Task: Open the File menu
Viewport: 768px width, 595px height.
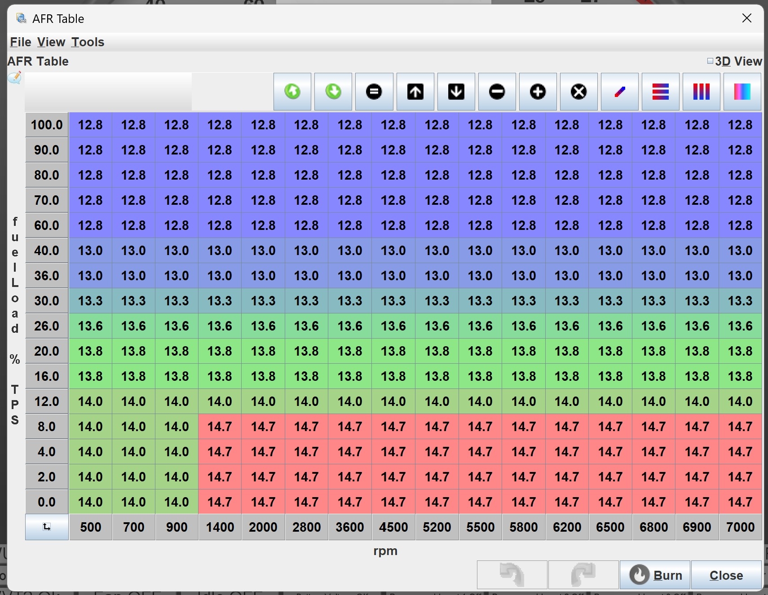Action: [20, 42]
